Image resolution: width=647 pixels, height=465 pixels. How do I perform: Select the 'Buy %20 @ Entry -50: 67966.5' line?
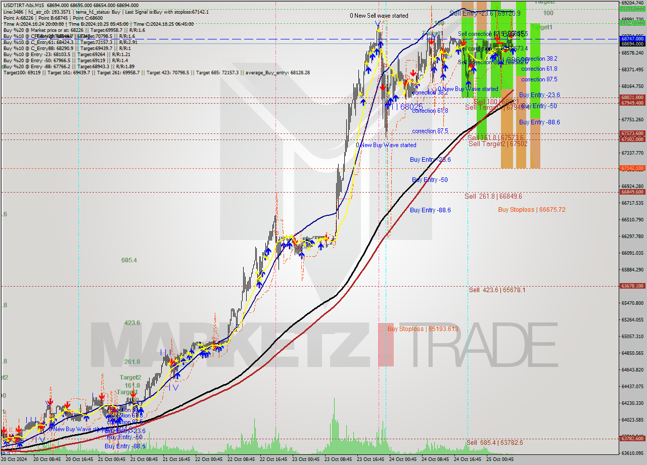[x=66, y=60]
